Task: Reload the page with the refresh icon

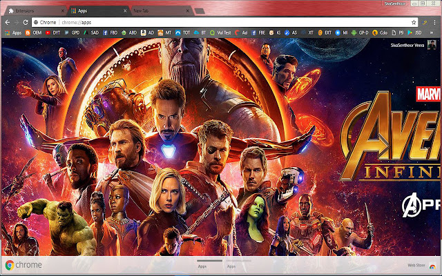Action: pyautogui.click(x=26, y=22)
